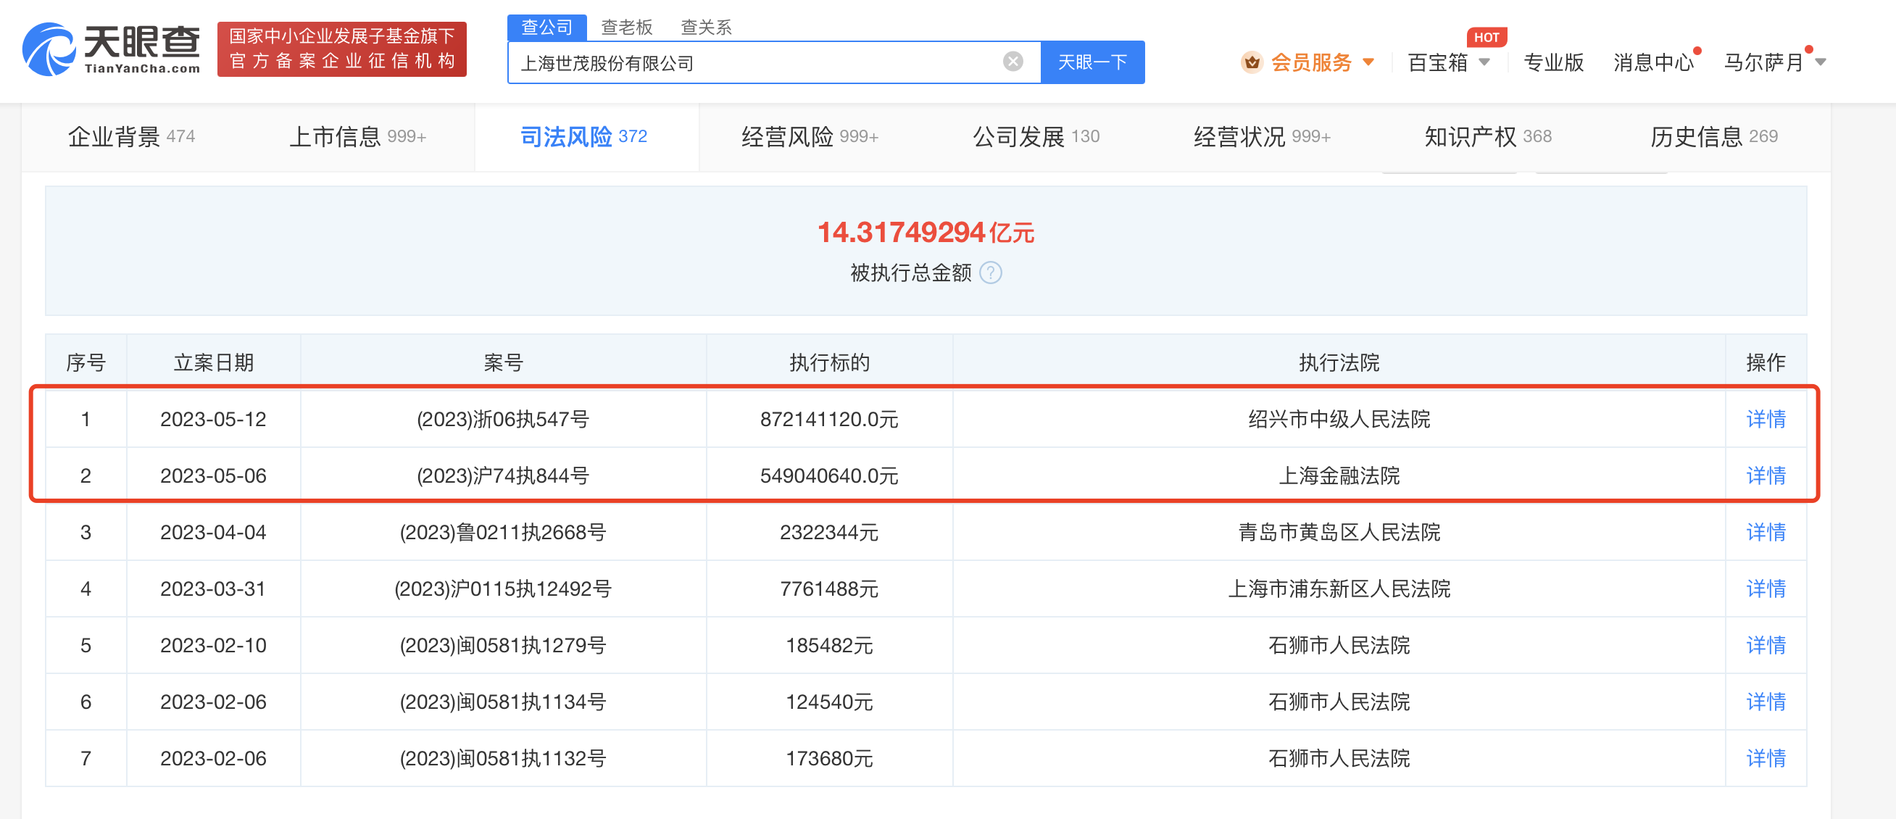Select the 查公司 search tab

(x=546, y=28)
